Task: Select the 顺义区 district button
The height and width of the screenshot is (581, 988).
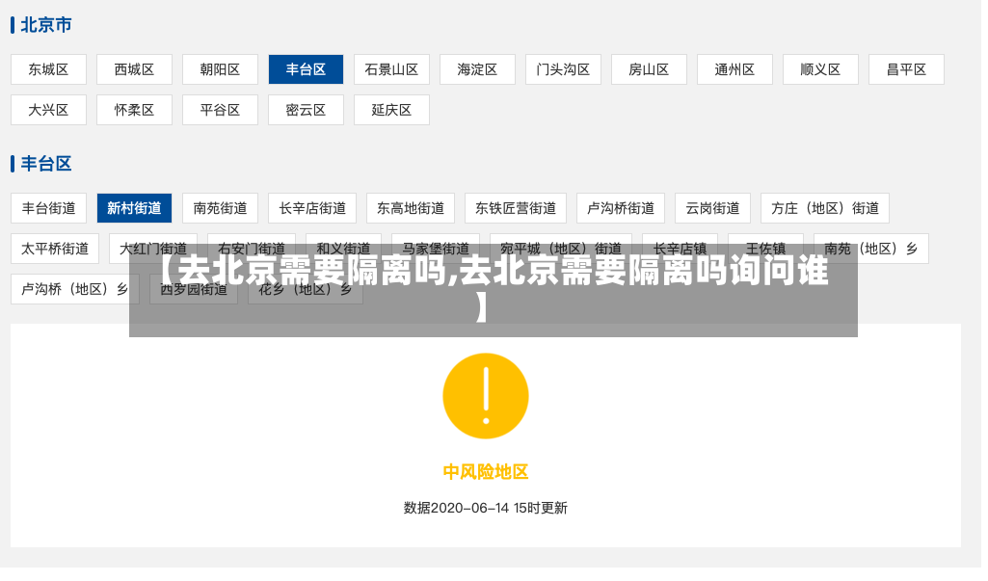Action: pos(820,70)
